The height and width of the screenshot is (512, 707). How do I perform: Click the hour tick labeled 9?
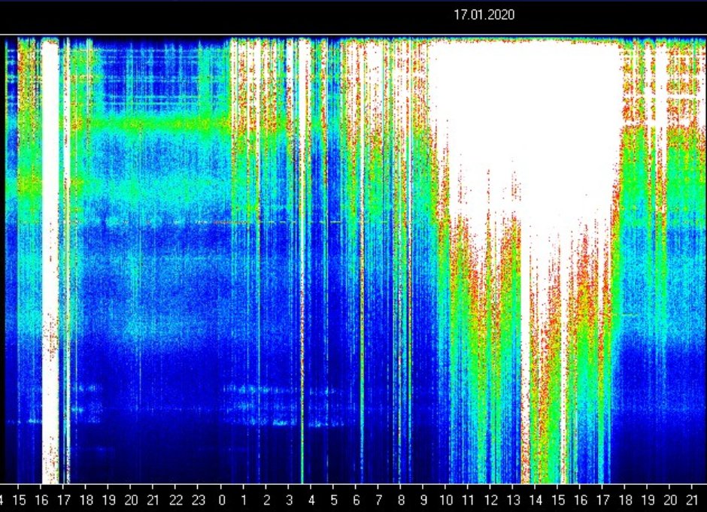tap(423, 500)
